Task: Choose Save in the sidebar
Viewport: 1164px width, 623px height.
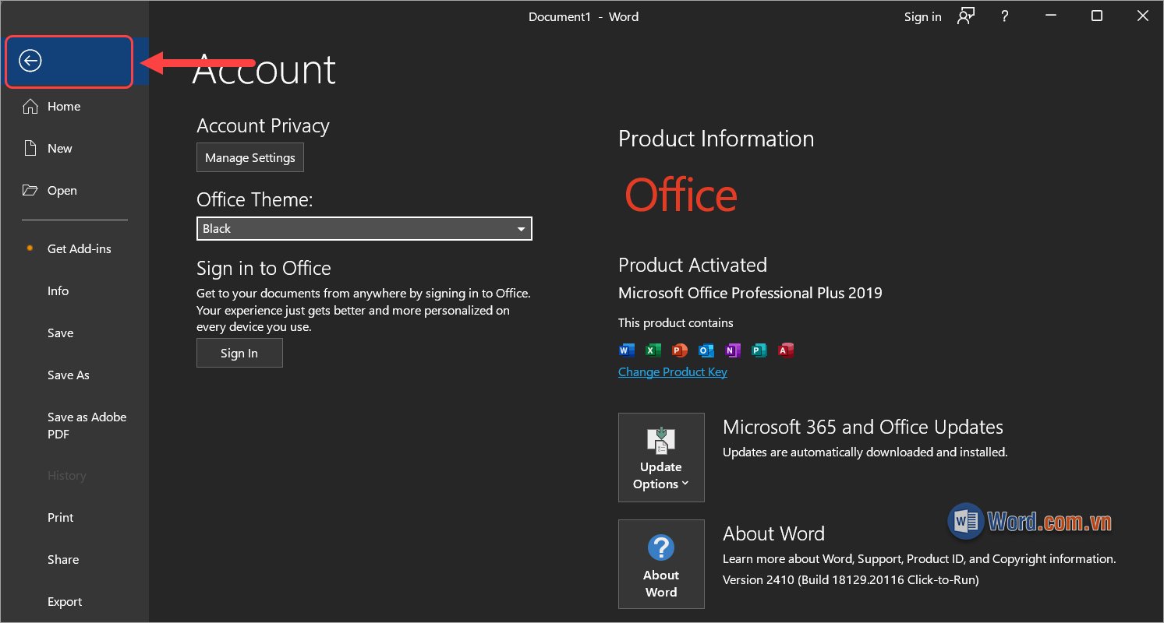Action: click(61, 333)
